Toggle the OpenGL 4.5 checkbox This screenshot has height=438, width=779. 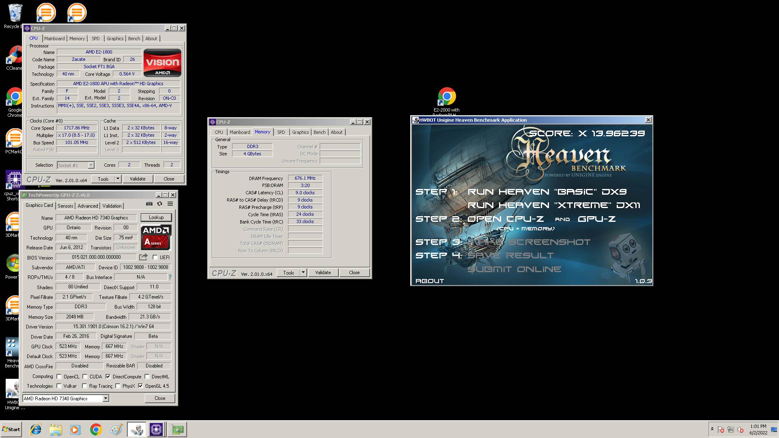[140, 386]
